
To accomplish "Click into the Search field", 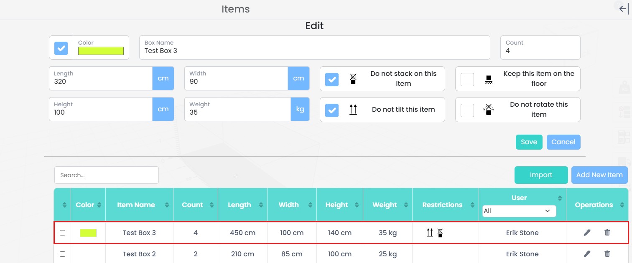I will tap(107, 175).
